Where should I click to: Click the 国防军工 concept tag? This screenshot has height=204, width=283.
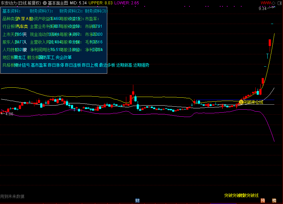pyautogui.click(x=46, y=57)
